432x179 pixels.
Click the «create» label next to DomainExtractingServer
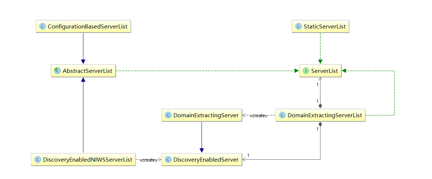(259, 116)
